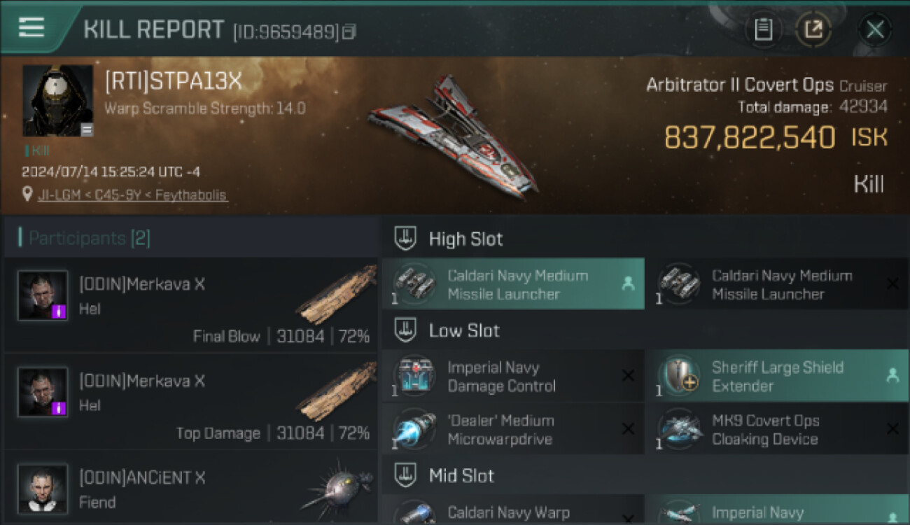The height and width of the screenshot is (525, 910).
Task: Click the Mid Slot section icon
Action: tap(405, 476)
